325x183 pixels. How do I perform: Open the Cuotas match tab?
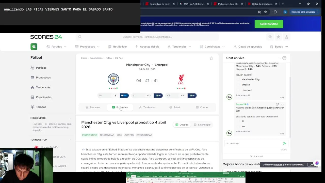[202, 107]
